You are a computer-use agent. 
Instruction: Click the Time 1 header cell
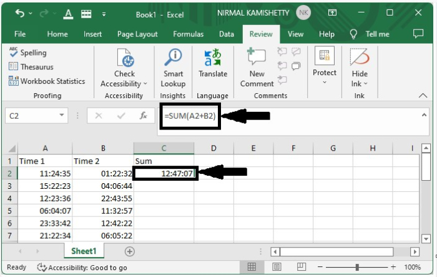click(45, 161)
